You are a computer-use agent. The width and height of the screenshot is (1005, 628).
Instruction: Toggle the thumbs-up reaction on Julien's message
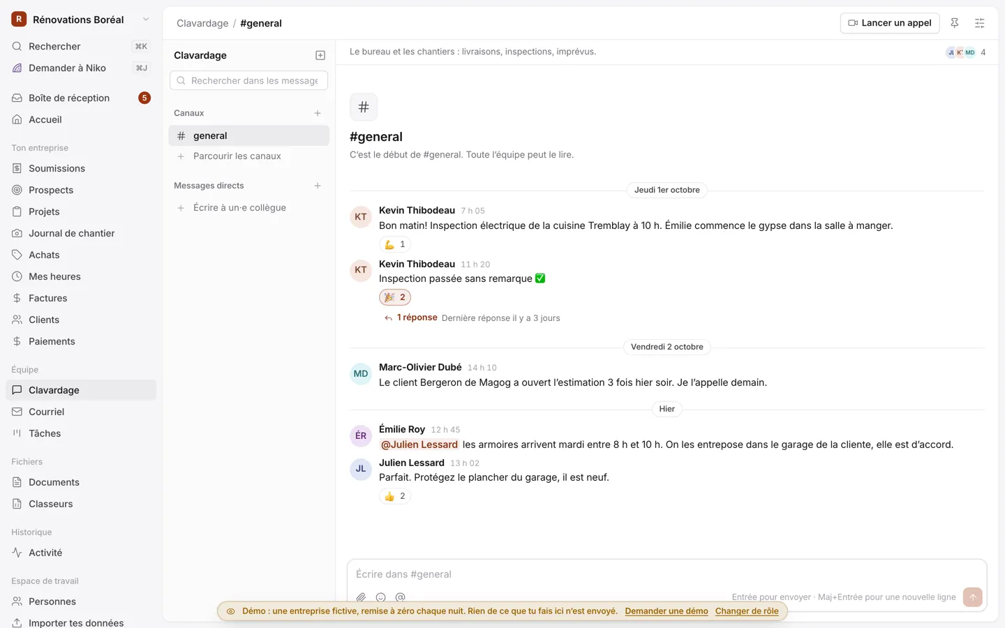pyautogui.click(x=395, y=496)
